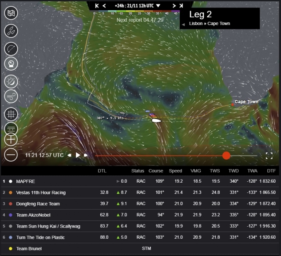Sort table by Status column
Viewport: 281px width, 256px height.
[138, 171]
